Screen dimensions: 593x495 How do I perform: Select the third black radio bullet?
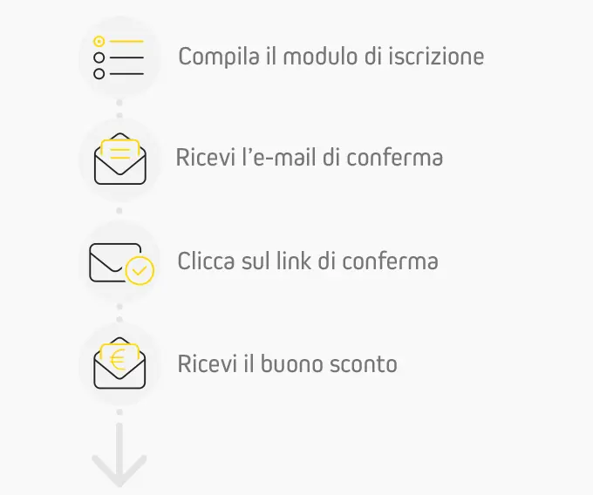(x=99, y=74)
